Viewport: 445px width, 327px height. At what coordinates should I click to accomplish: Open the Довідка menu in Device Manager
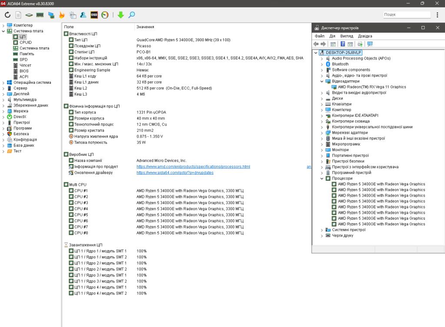point(365,36)
